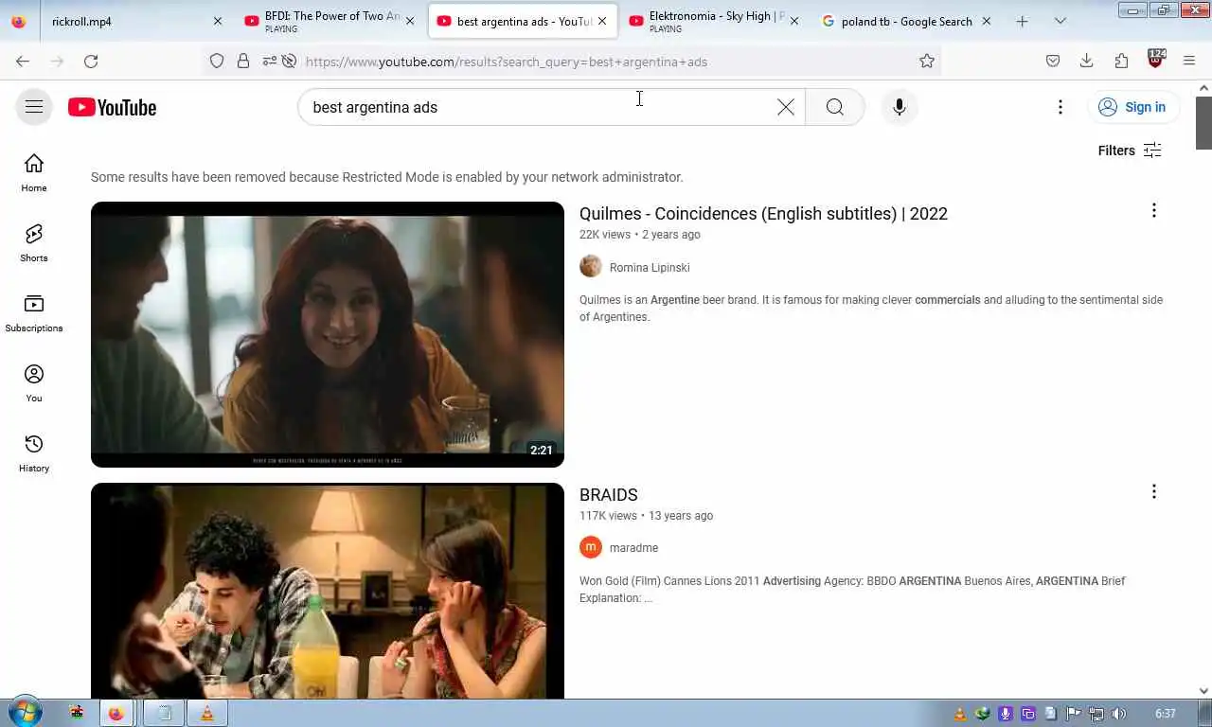1212x727 pixels.
Task: Click VLC media player taskbar button
Action: click(207, 714)
